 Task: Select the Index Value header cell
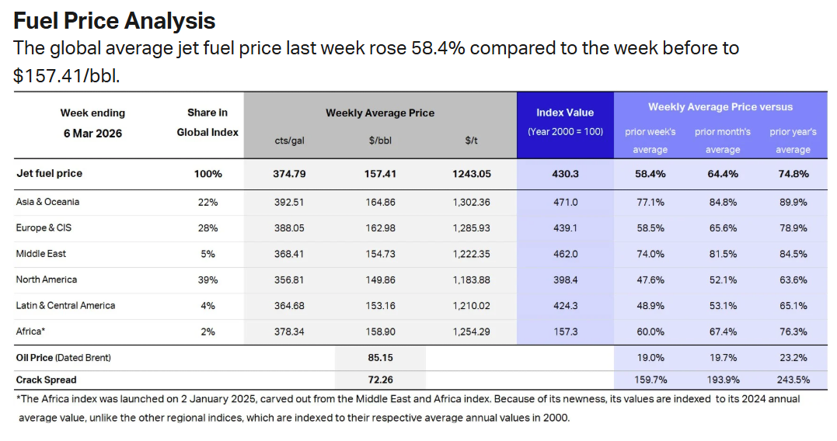pos(565,113)
